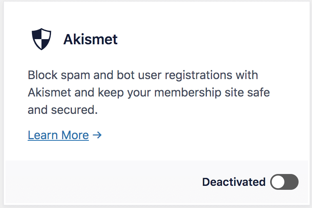Viewport: 312px width, 208px height.
Task: Enable the Akismet addon using its switch
Action: pyautogui.click(x=284, y=182)
